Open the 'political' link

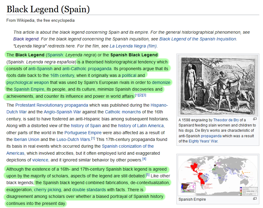[x=129, y=76]
